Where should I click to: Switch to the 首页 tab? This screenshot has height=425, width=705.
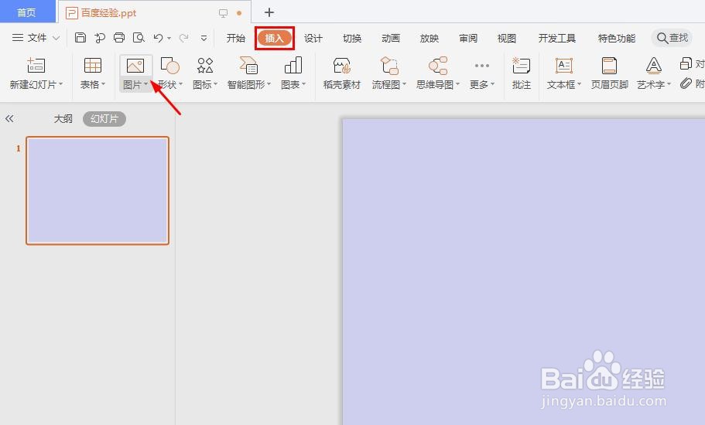click(26, 12)
